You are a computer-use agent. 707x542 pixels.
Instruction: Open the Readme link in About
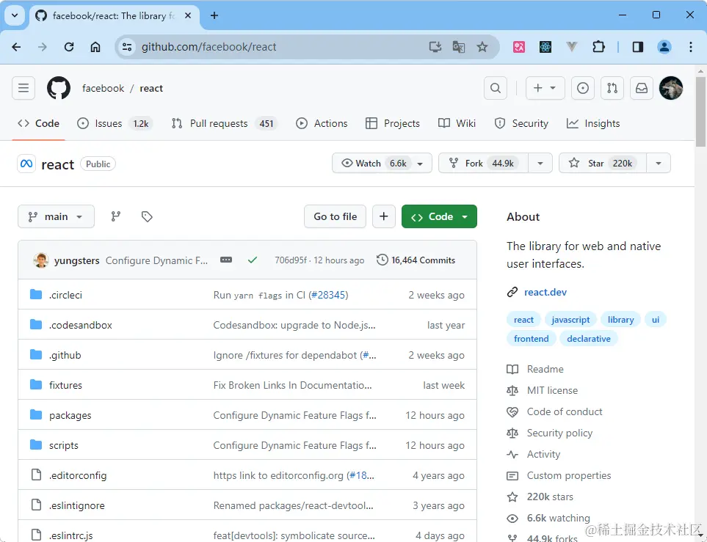[545, 369]
